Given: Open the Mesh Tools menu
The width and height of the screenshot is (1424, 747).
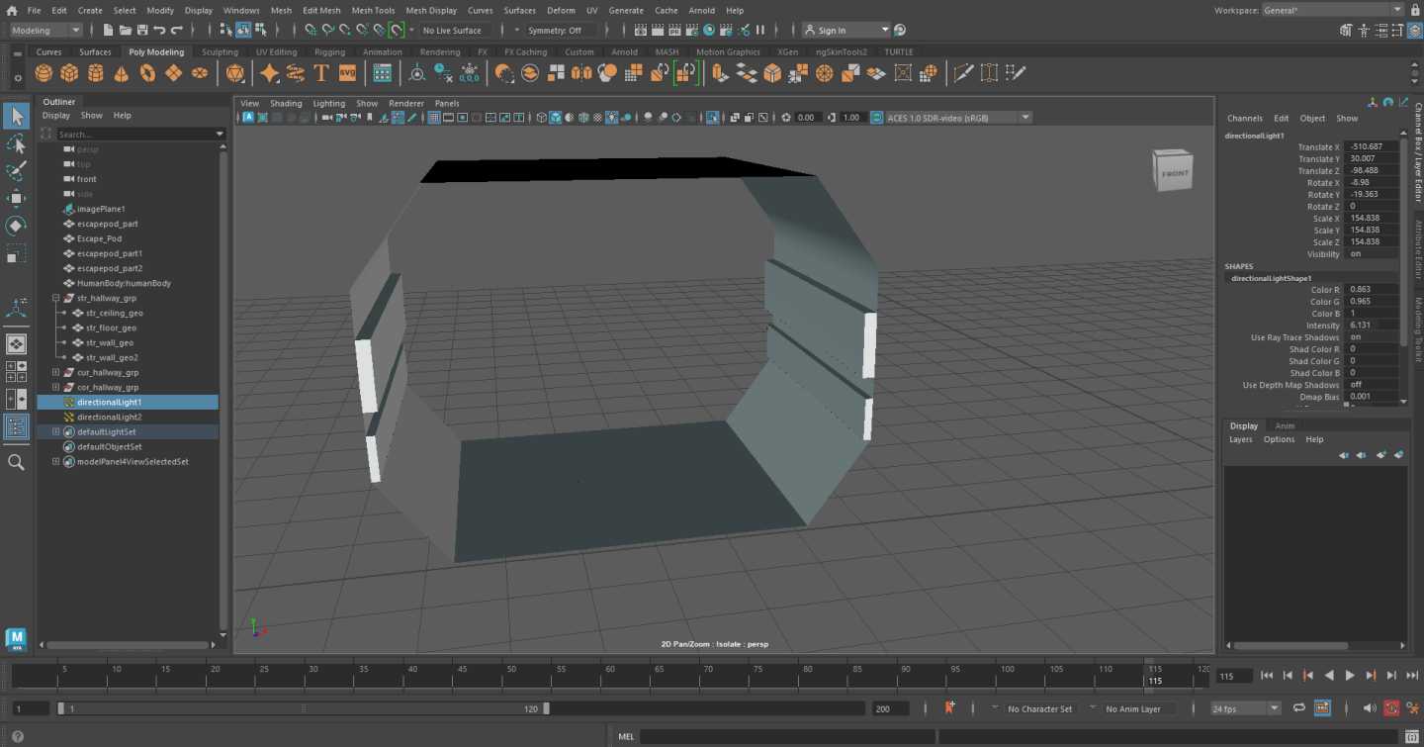Looking at the screenshot, I should [x=373, y=10].
